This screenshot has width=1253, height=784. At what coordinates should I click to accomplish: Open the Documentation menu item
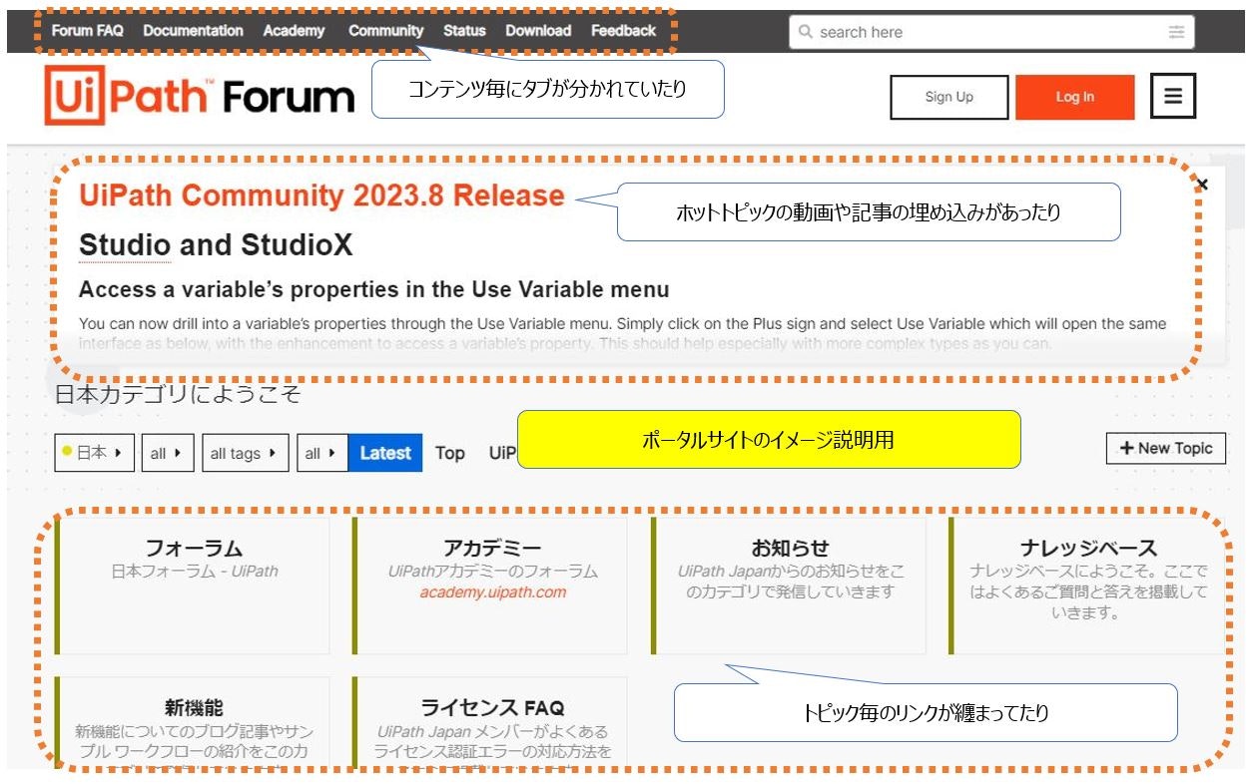(x=193, y=31)
